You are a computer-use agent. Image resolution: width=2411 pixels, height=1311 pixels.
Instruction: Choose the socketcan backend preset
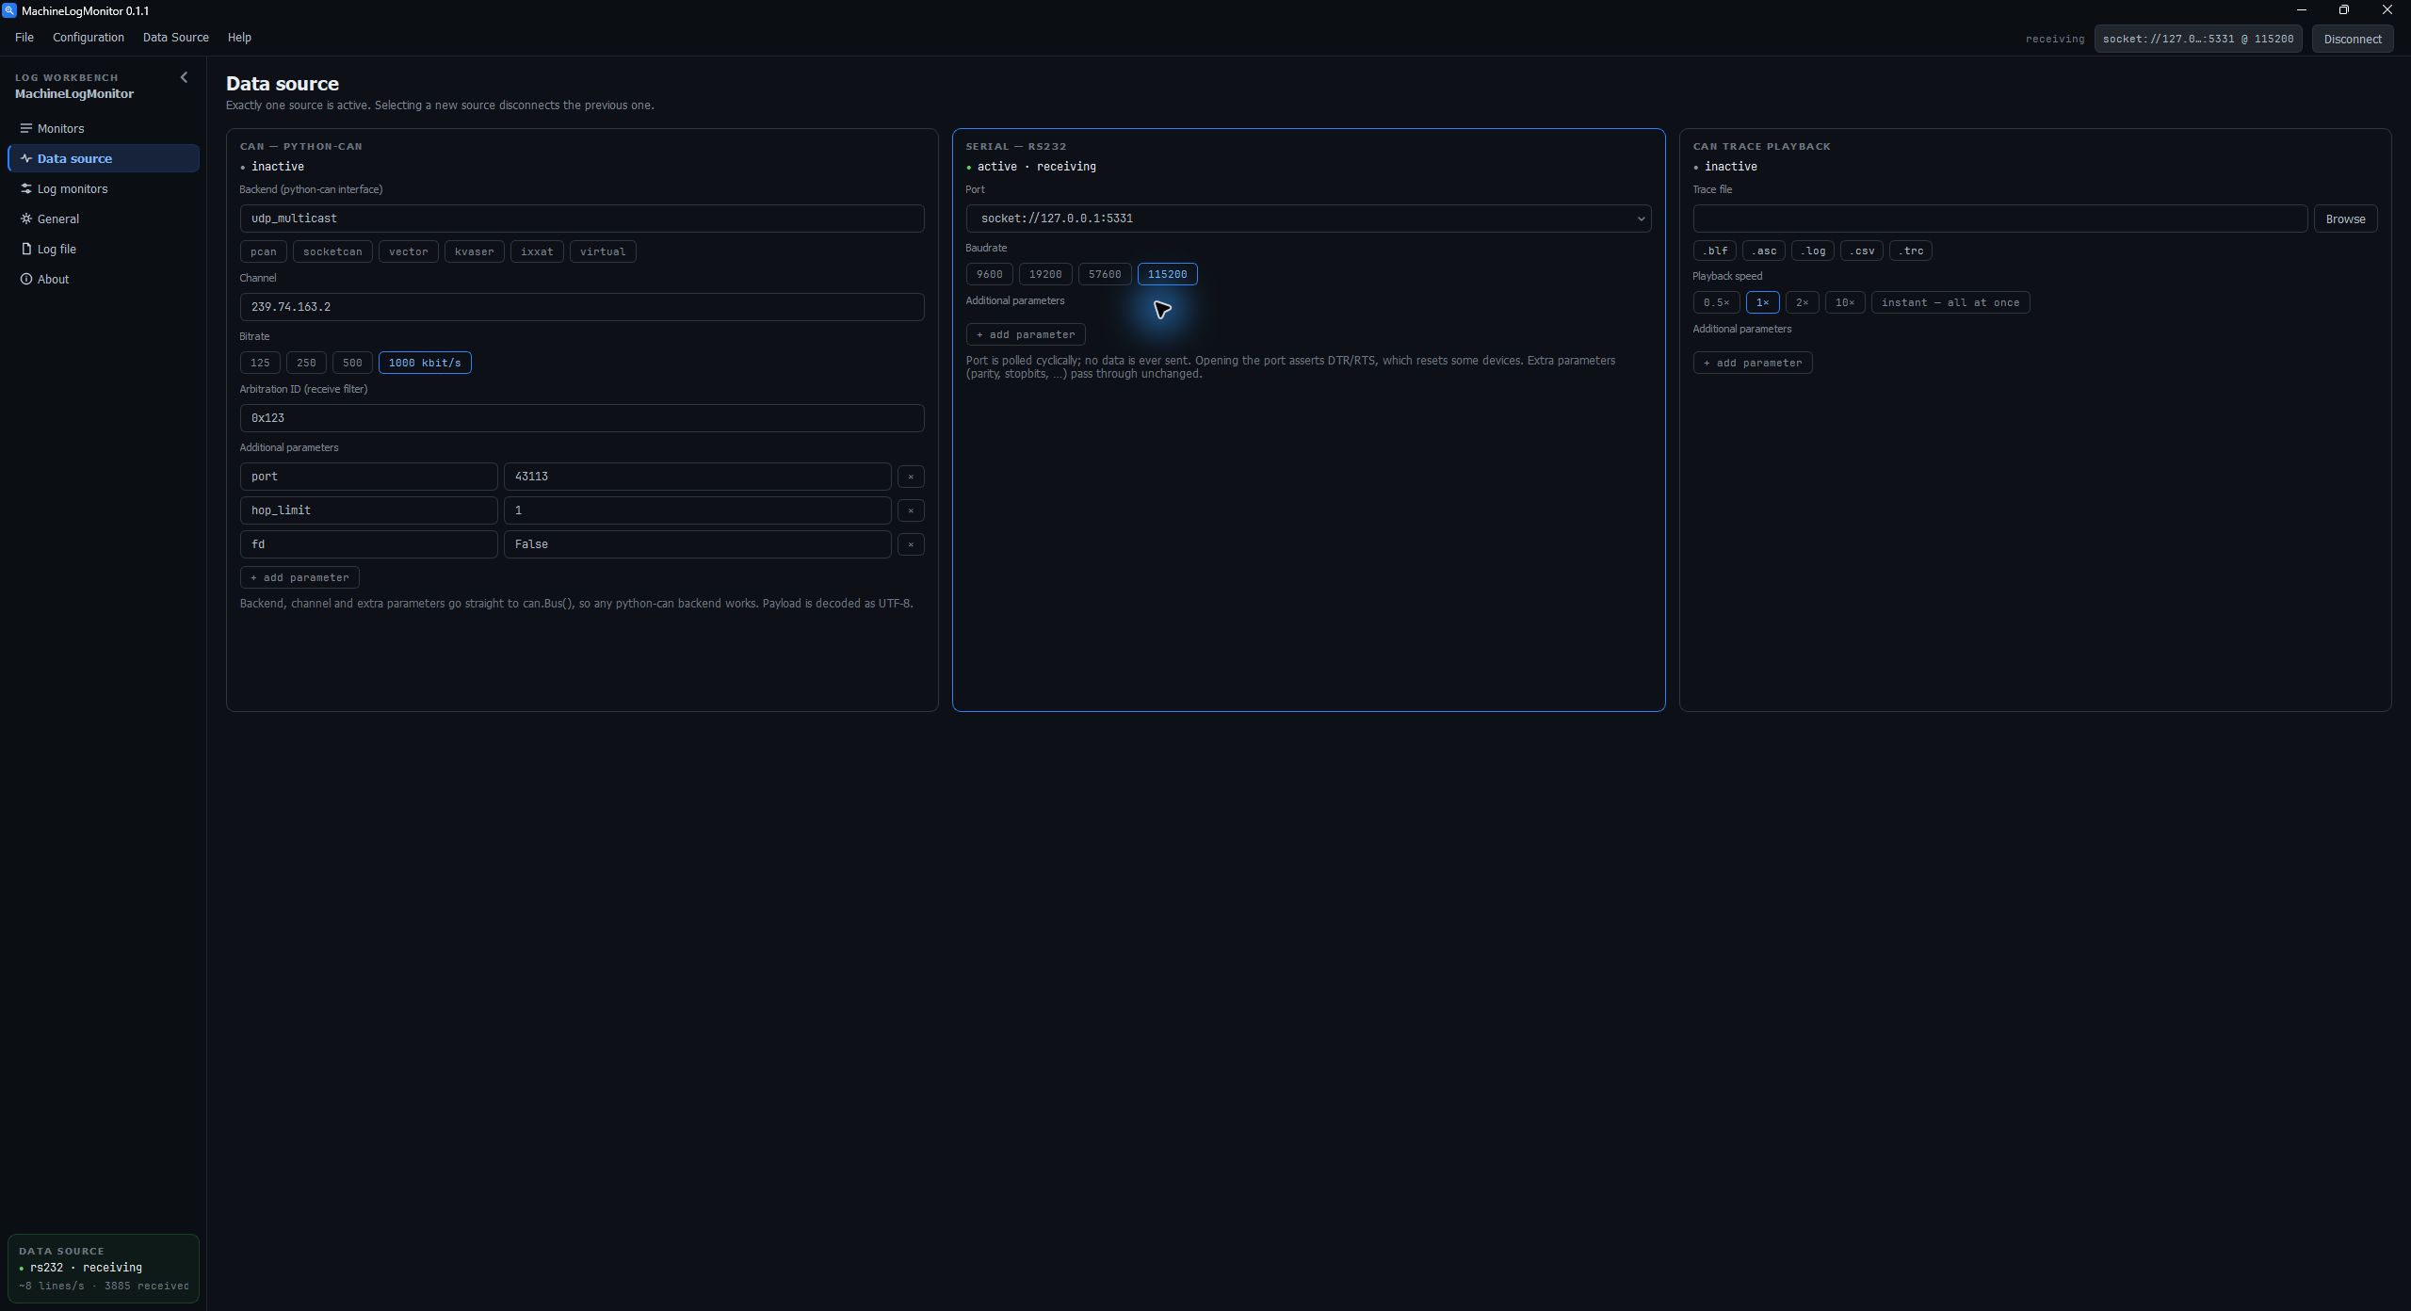click(332, 251)
